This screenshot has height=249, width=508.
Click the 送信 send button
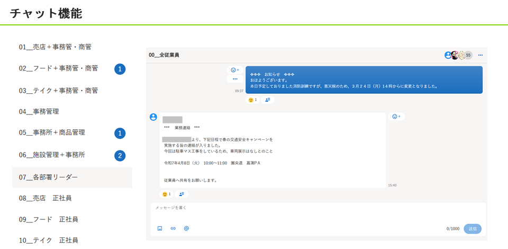473,228
